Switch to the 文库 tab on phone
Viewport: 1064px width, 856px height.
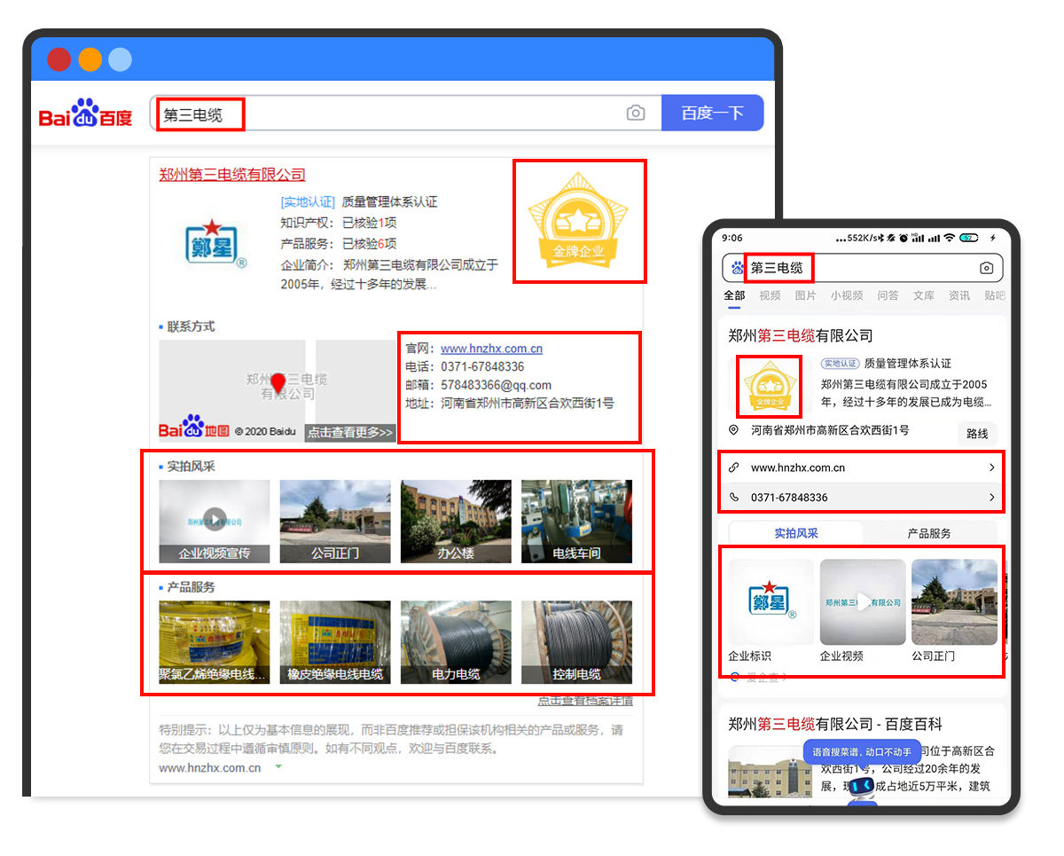(x=923, y=295)
